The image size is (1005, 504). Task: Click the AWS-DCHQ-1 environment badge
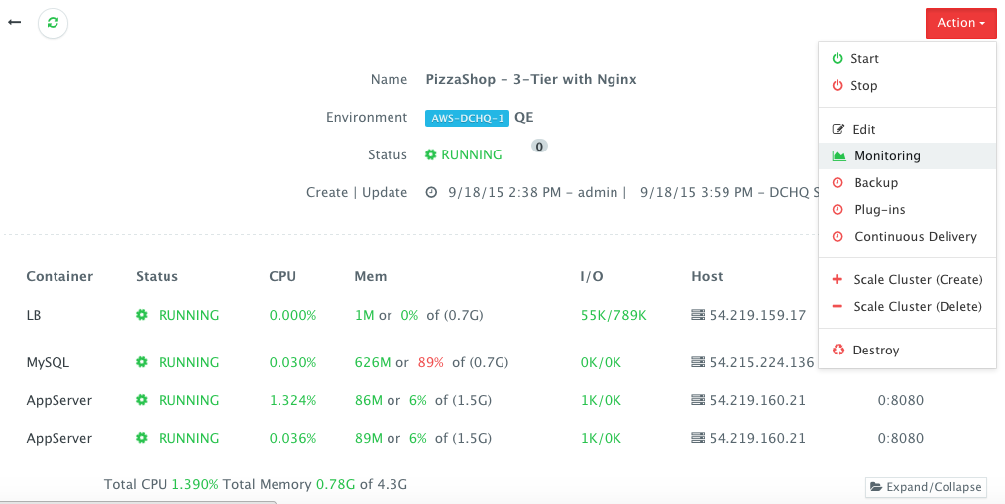pos(467,118)
